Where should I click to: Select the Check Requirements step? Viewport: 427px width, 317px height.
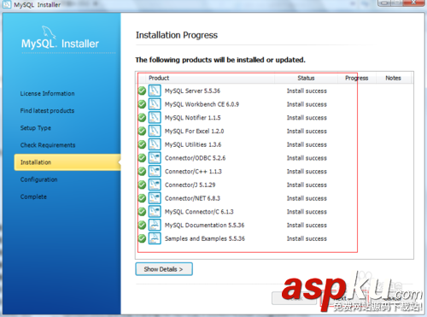[48, 145]
